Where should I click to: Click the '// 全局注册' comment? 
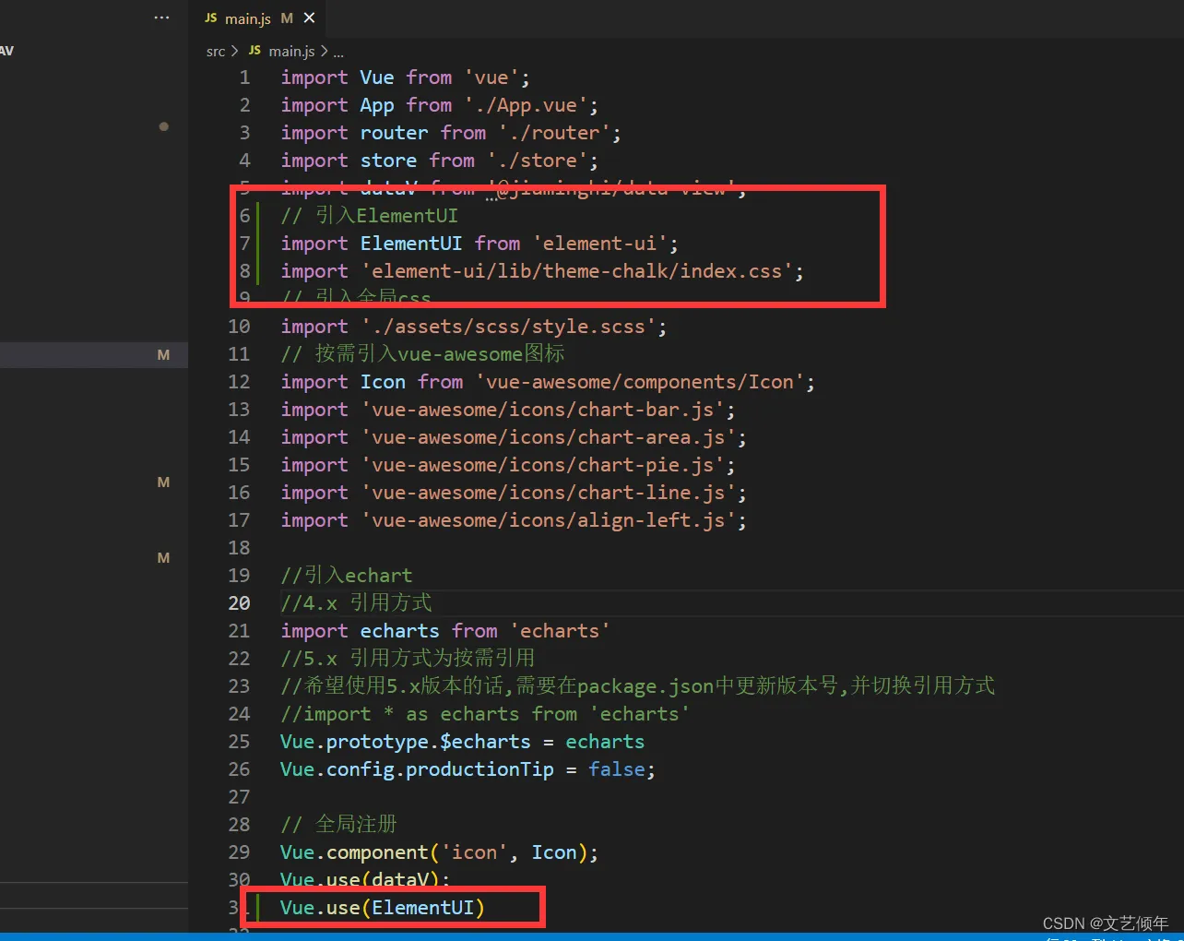click(338, 825)
